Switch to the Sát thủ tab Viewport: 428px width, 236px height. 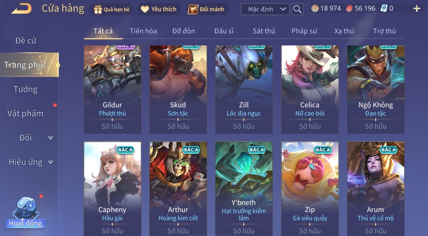(x=264, y=31)
